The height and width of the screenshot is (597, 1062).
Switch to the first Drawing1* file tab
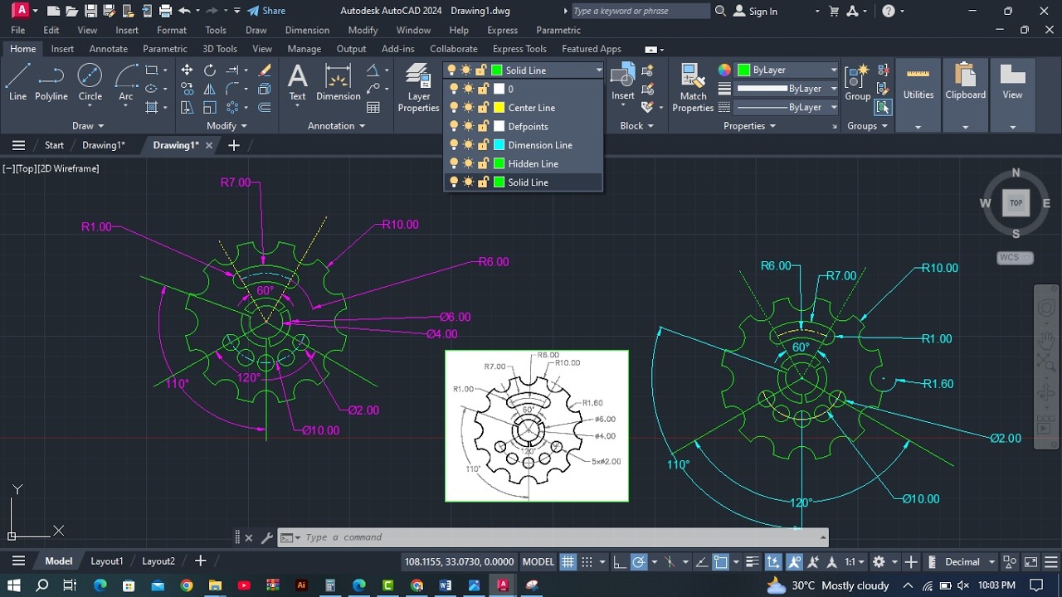(x=104, y=145)
